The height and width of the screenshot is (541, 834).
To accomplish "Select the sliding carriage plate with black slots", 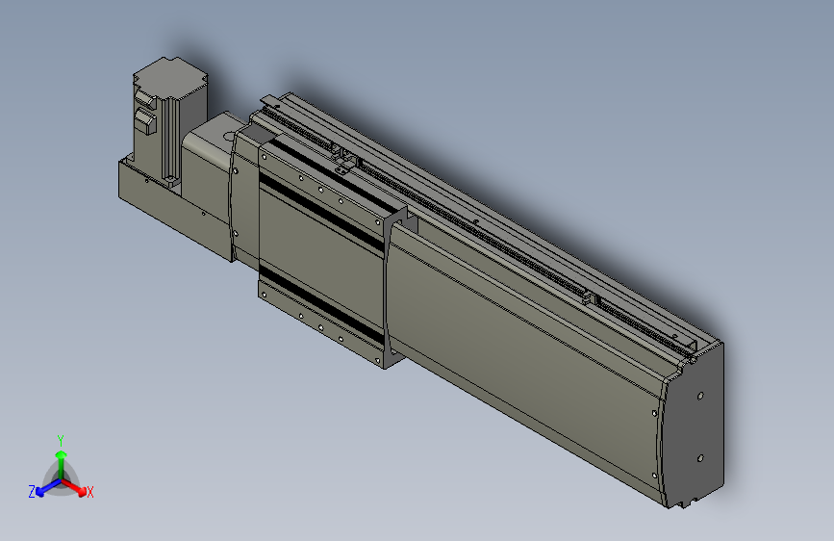I will coord(321,250).
